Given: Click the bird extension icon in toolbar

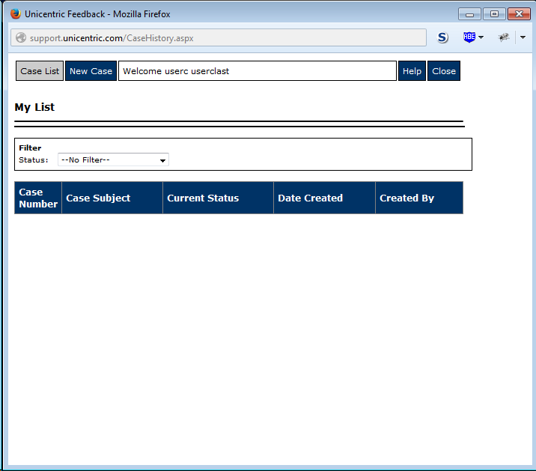Looking at the screenshot, I should click(x=504, y=37).
